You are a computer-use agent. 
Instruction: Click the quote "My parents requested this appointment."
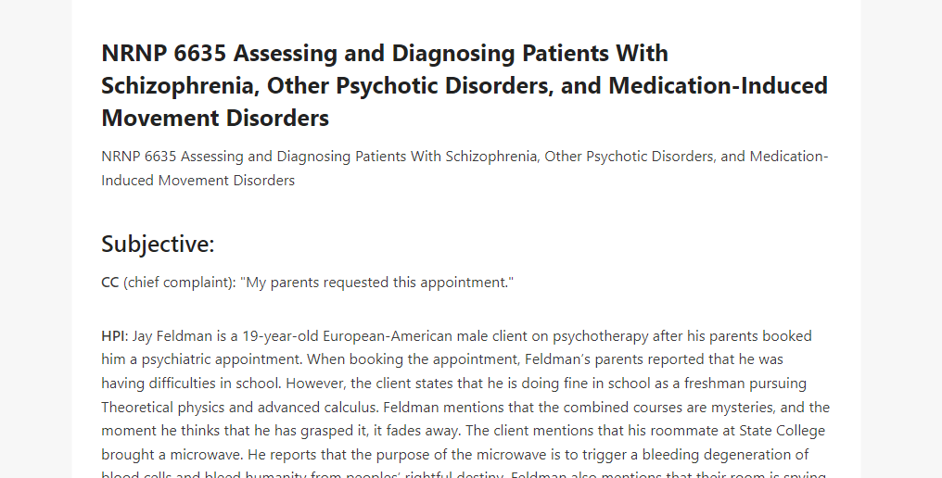[376, 283]
